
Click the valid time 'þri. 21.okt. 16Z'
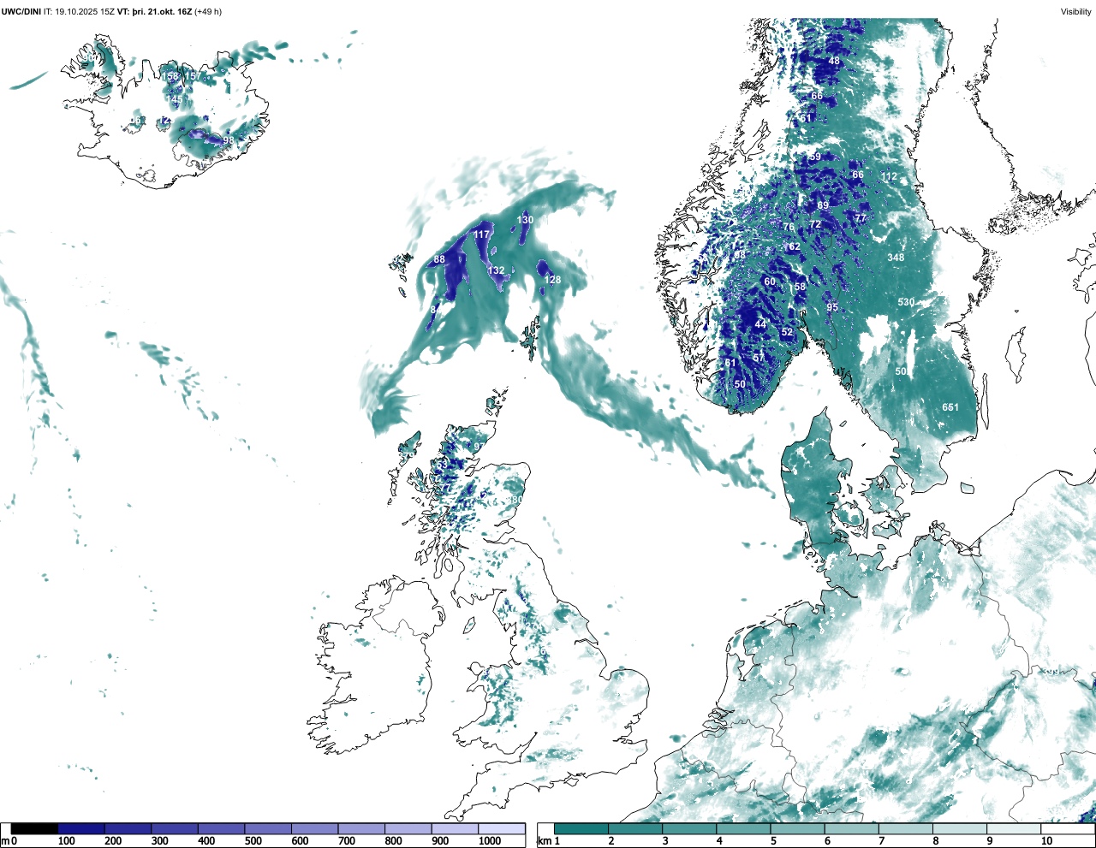click(162, 12)
